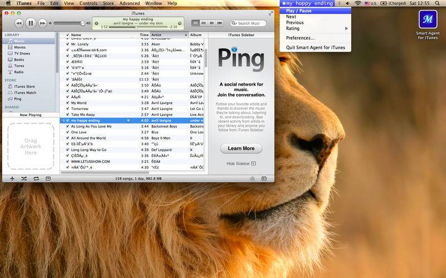The width and height of the screenshot is (446, 278).
Task: Click the Ping button on the my happy ending row
Action: tap(128, 121)
